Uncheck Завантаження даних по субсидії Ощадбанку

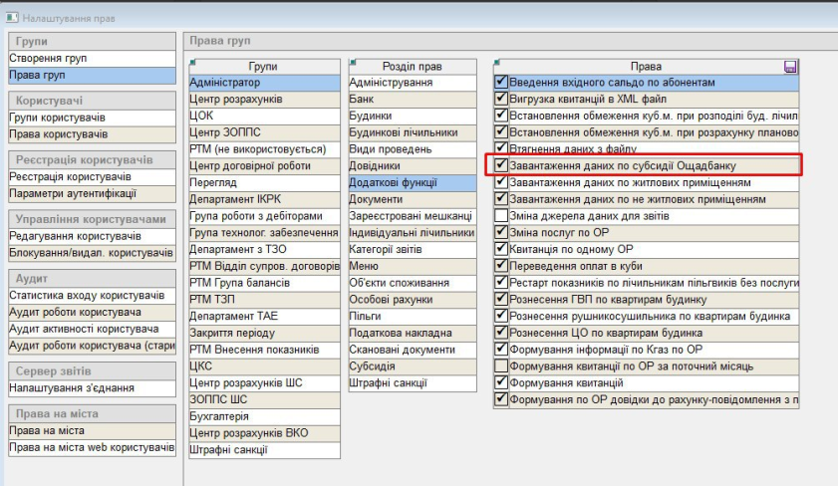(501, 166)
